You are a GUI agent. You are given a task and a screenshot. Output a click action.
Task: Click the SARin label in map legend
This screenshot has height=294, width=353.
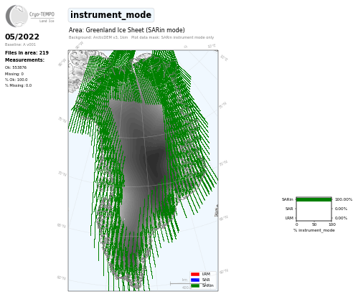(x=208, y=285)
